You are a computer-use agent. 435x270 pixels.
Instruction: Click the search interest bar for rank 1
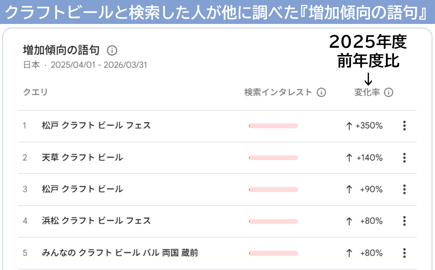tap(273, 126)
